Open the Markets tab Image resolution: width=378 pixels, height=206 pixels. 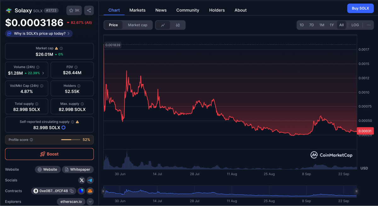tap(137, 10)
